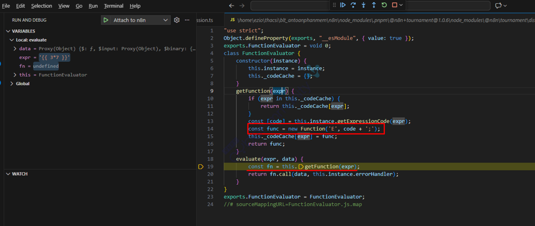The image size is (535, 226).
Task: Expand the Global scope
Action: 13,83
